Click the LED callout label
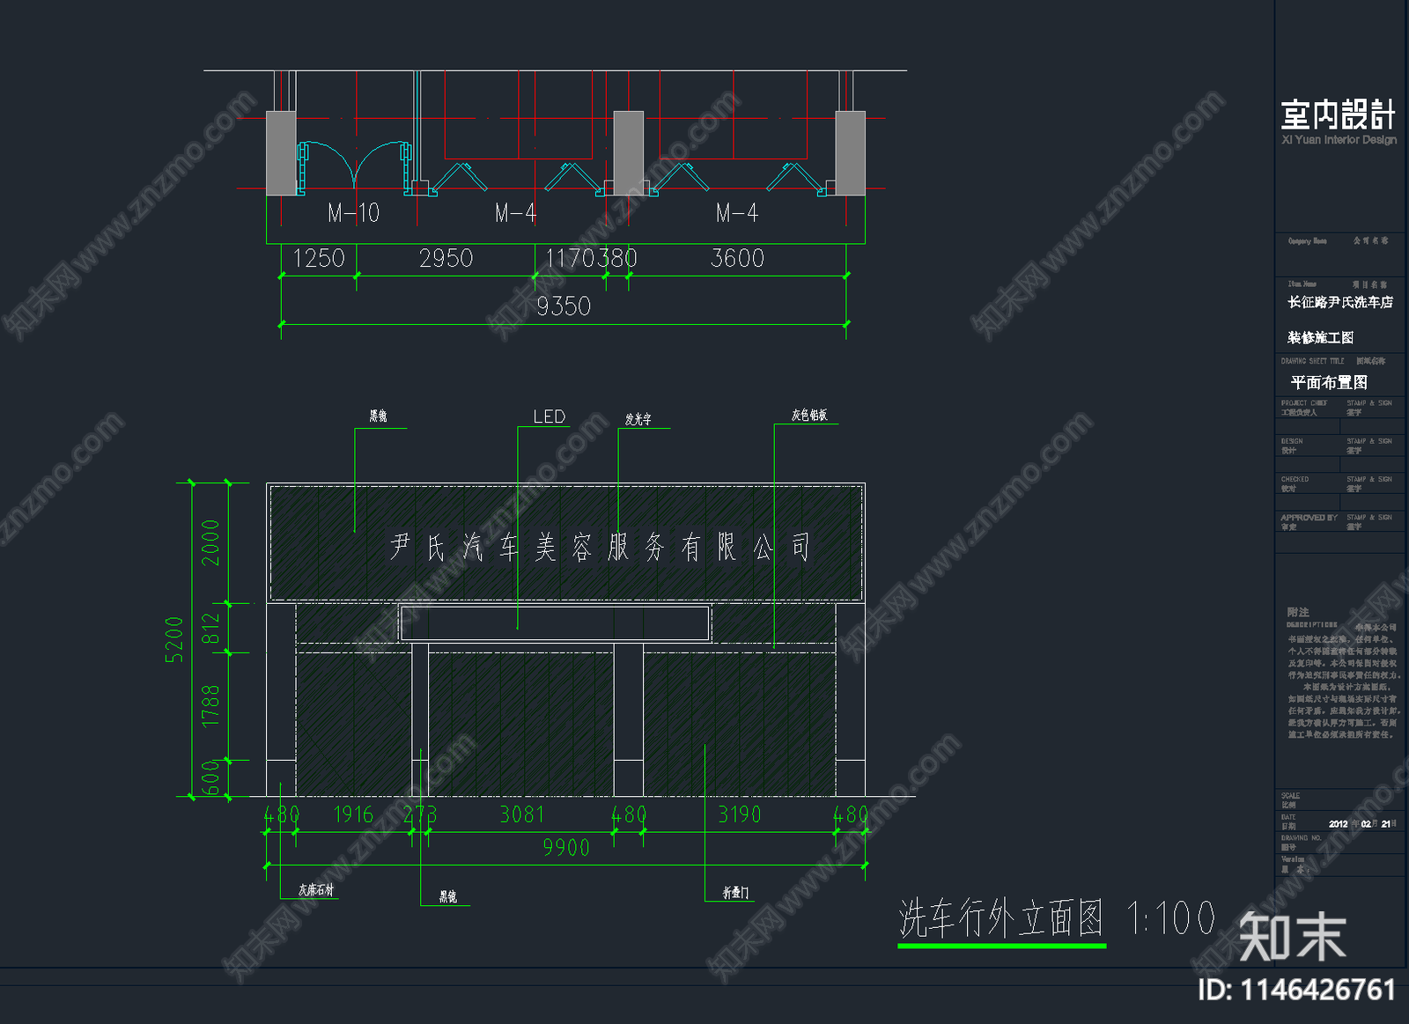 pos(549,416)
